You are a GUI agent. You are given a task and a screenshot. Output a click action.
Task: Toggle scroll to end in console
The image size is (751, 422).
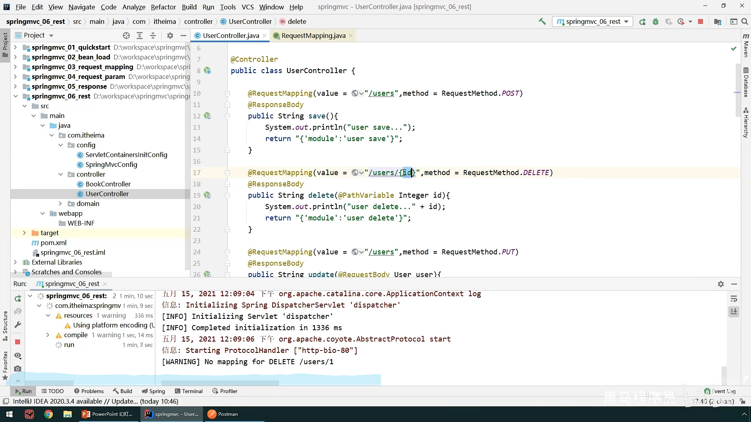point(734,311)
